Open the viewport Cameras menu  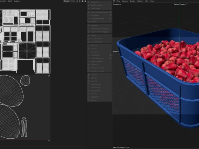[x=125, y=1]
